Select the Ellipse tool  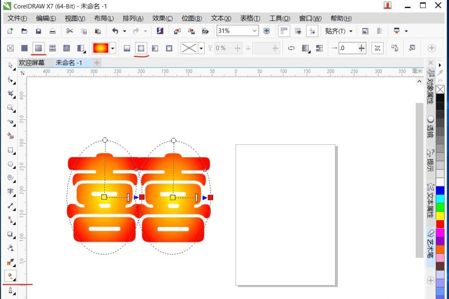tap(11, 164)
